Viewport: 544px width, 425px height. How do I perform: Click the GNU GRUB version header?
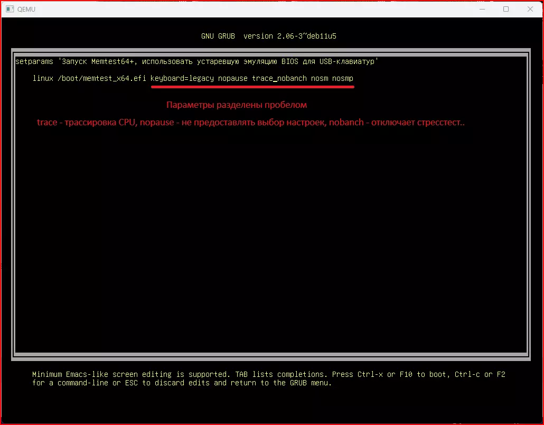268,36
